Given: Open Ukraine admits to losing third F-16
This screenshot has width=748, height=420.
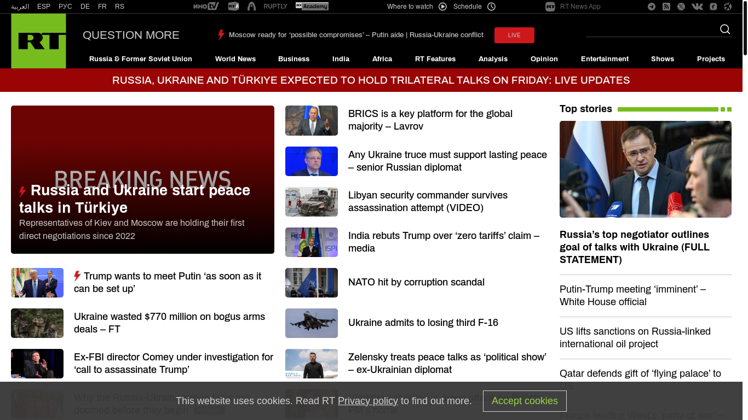Looking at the screenshot, I should [x=423, y=323].
